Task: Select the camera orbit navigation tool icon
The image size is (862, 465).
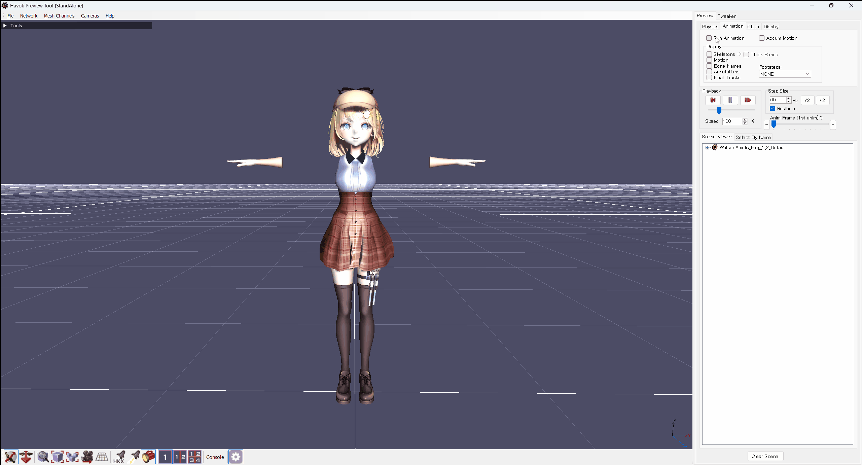Action: 11,457
